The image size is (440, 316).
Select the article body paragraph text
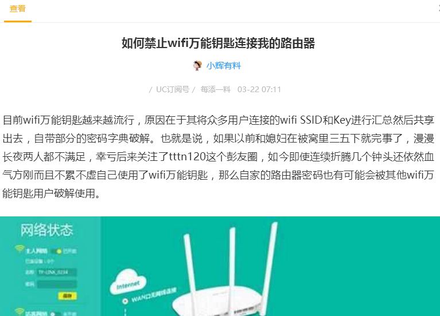click(219, 157)
